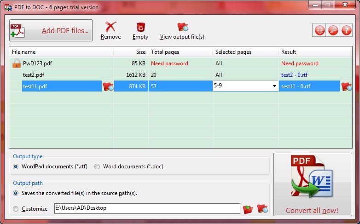The width and height of the screenshot is (360, 224).
Task: Select WordPad documents (*.rtf) option
Action: coord(16,167)
